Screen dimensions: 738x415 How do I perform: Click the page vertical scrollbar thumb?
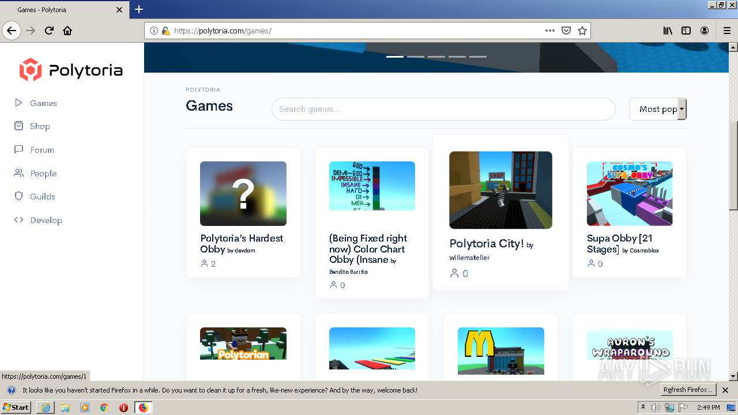click(733, 166)
